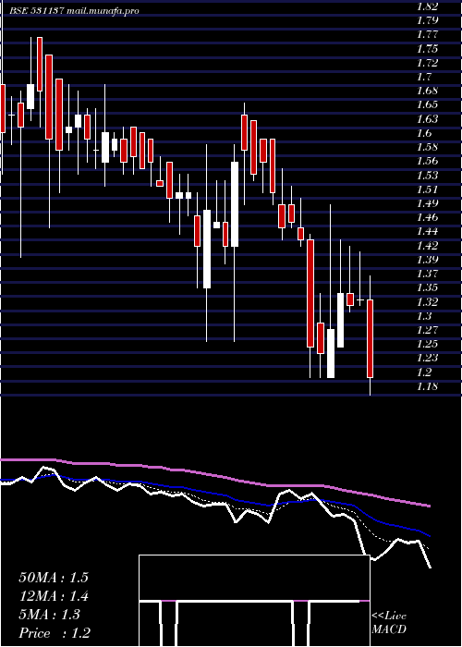The height and width of the screenshot is (647, 462).
Task: Select the 1.51 price axis label
Action: 427,189
